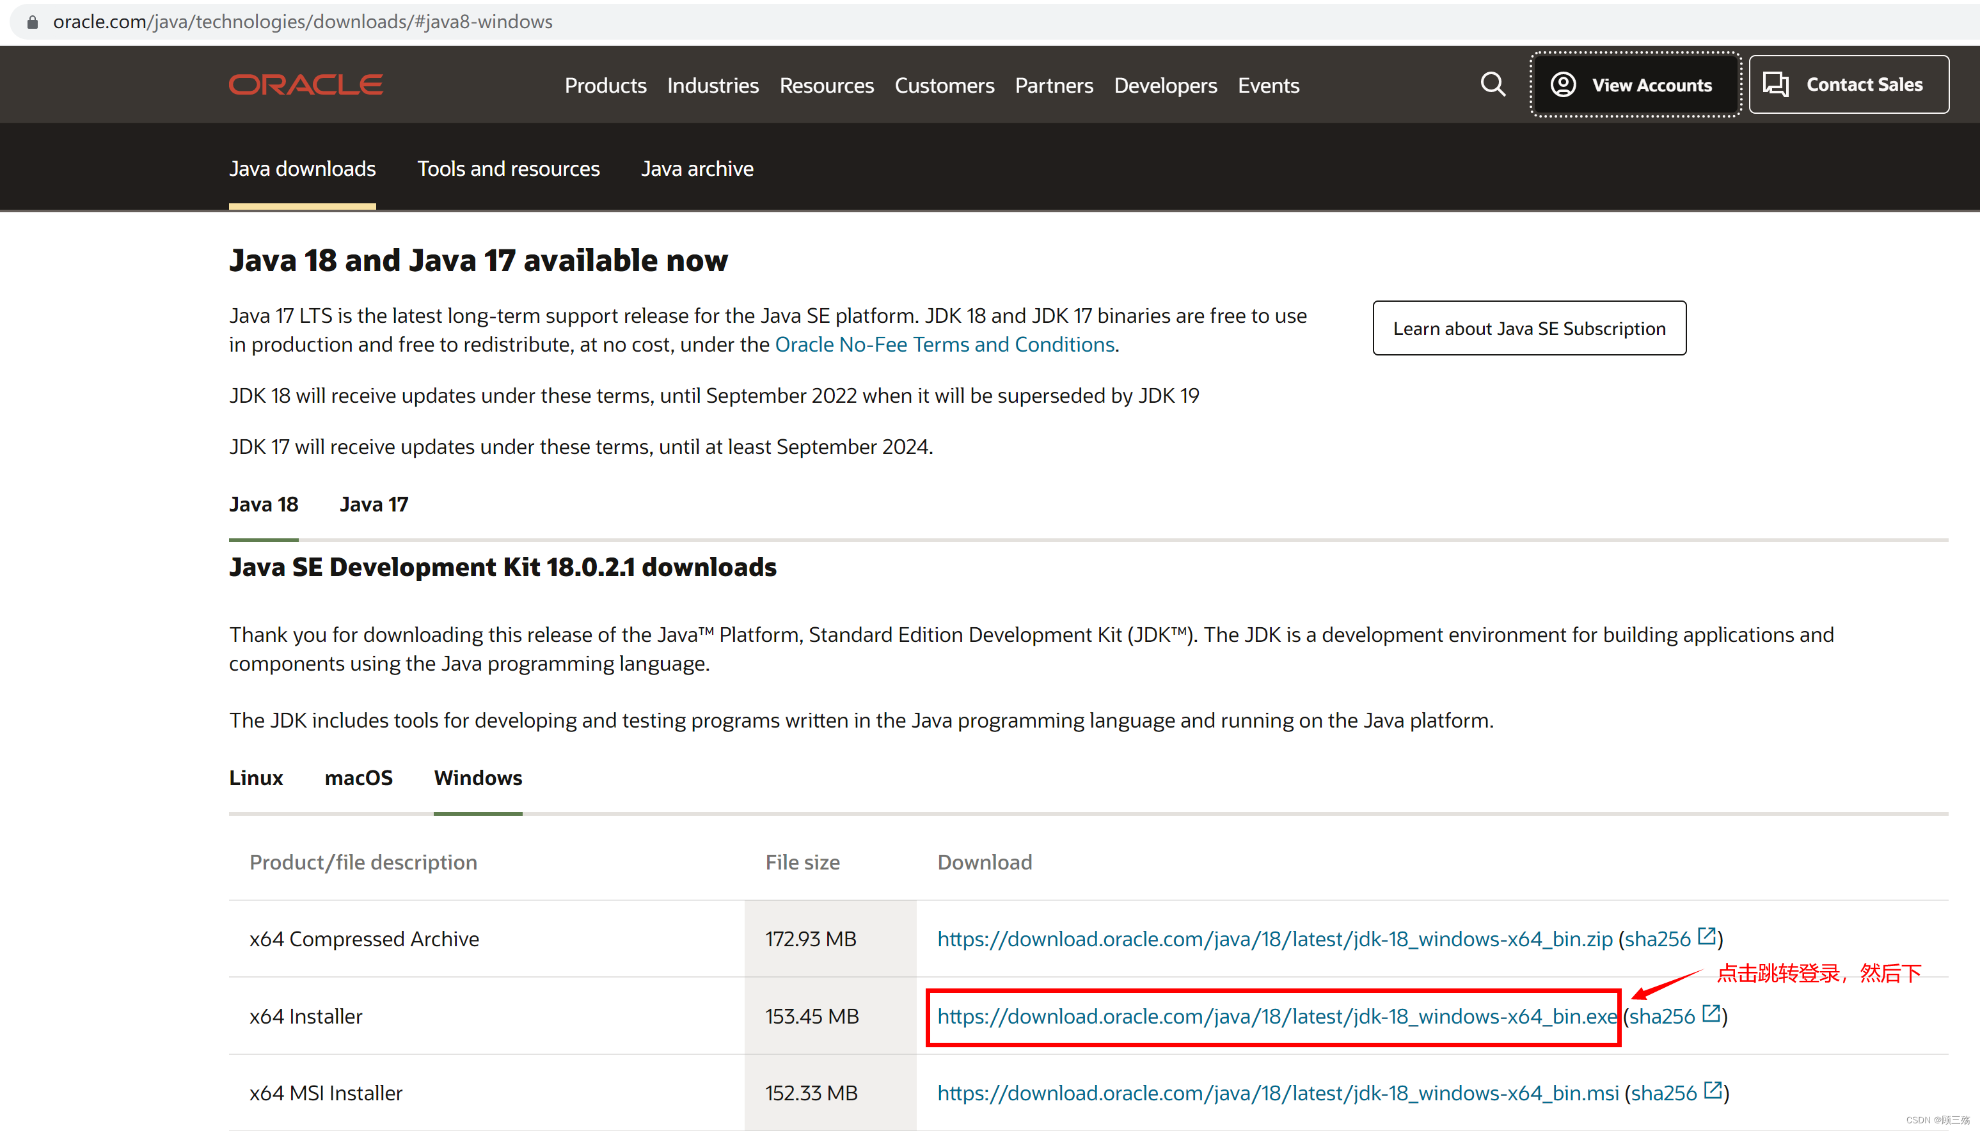Click Learn about Java SE Subscription button
Viewport: 1980px width, 1131px height.
[x=1530, y=327]
